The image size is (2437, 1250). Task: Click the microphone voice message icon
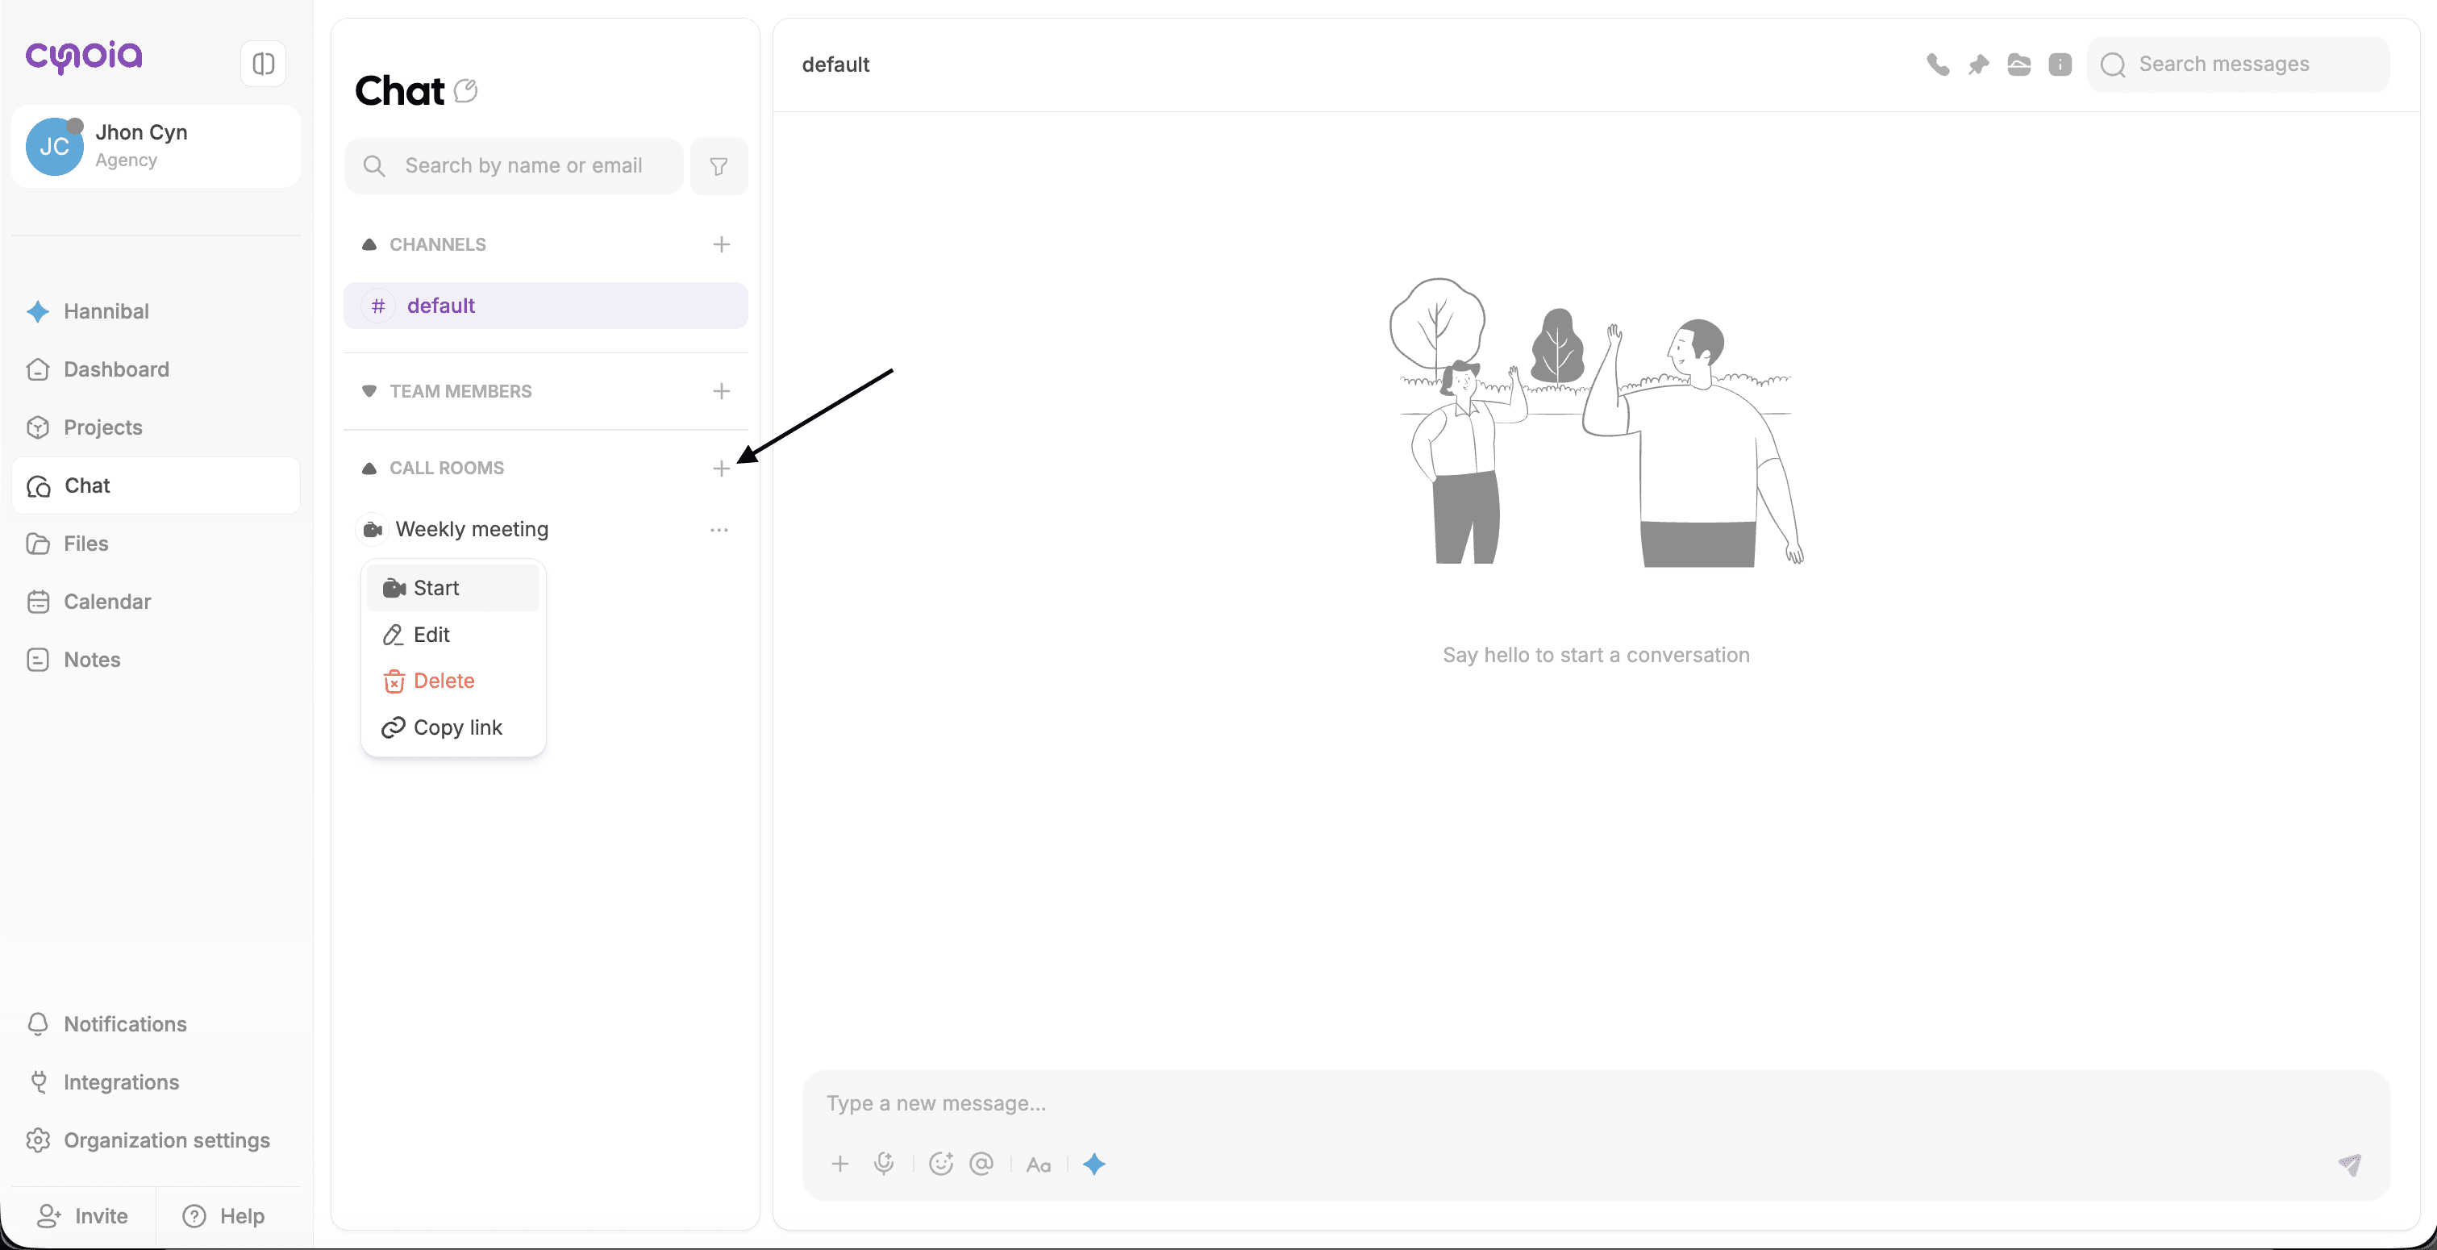(884, 1164)
